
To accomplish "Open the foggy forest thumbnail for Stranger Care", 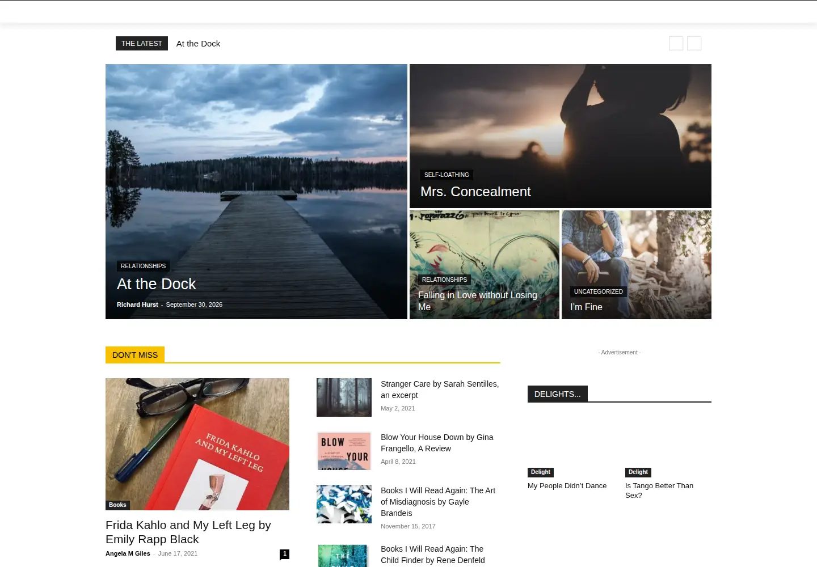I will click(344, 397).
